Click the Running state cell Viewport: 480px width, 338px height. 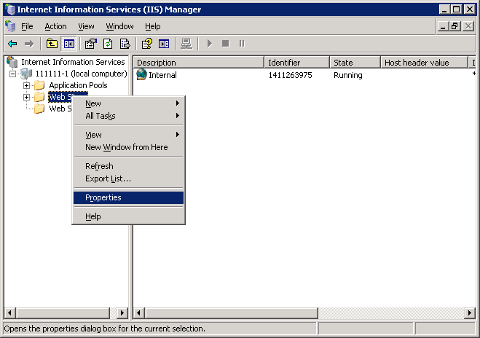347,75
